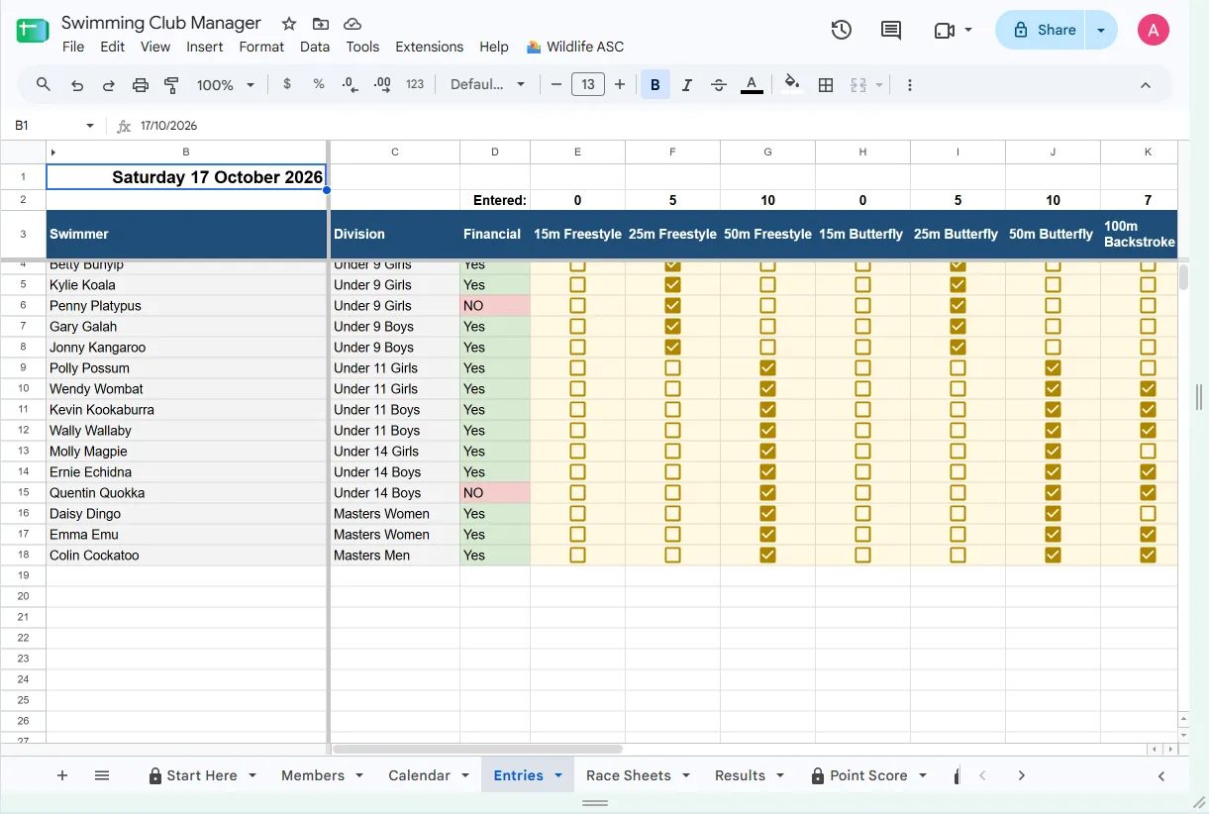Open Members tab menu arrow
1209x814 pixels.
pos(358,775)
